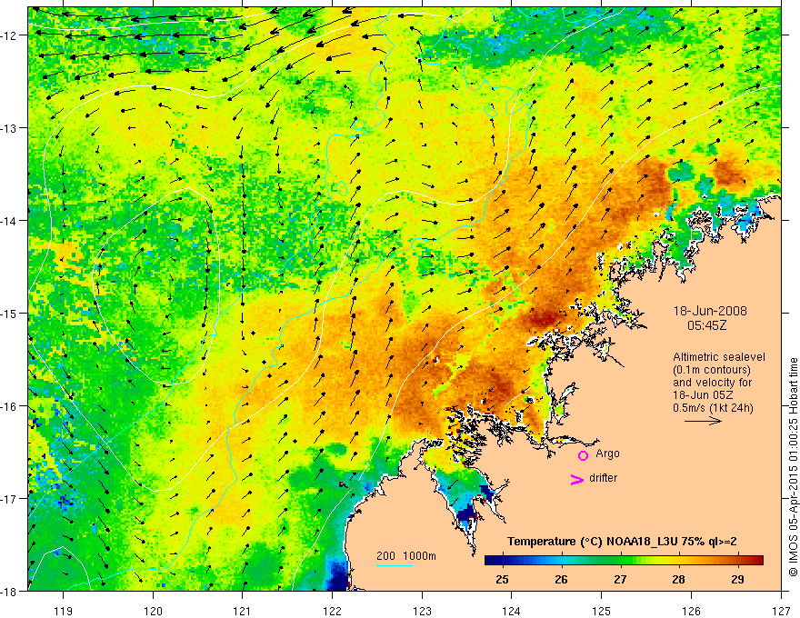800x618 pixels.
Task: Click the latitude axis label -16
Action: (9, 406)
